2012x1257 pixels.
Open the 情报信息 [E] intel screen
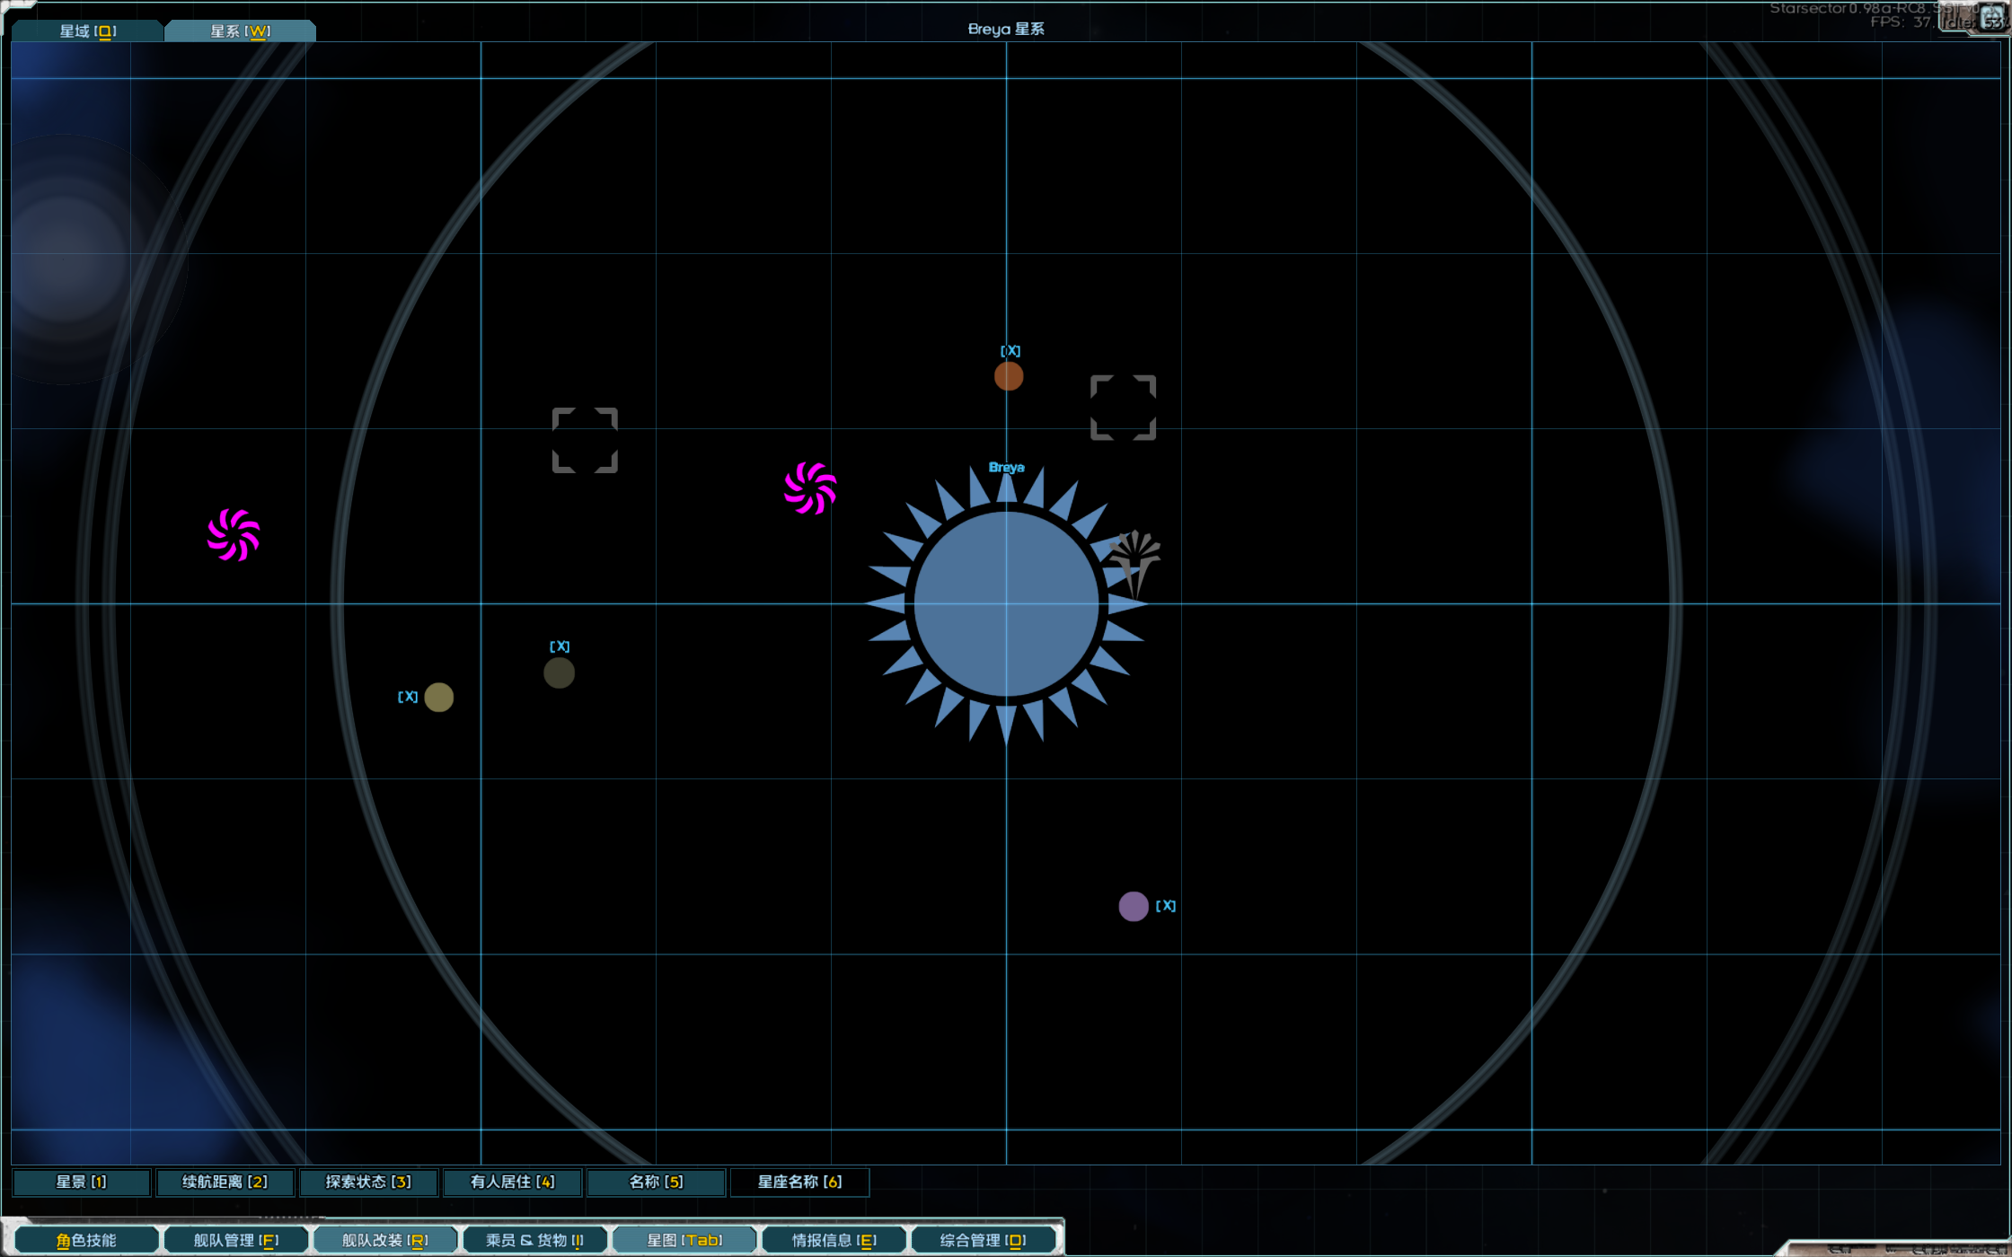834,1240
